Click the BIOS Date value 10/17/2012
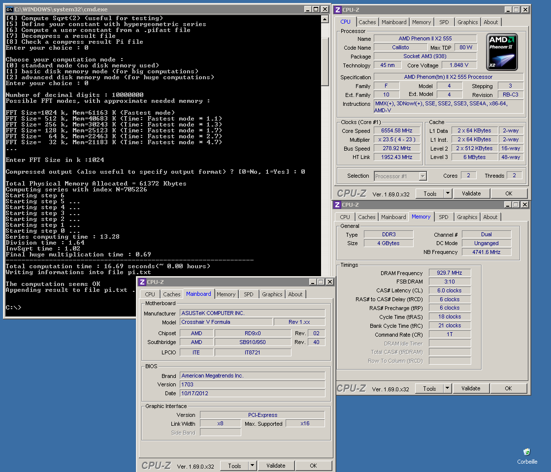Image resolution: width=551 pixels, height=472 pixels. pyautogui.click(x=252, y=393)
